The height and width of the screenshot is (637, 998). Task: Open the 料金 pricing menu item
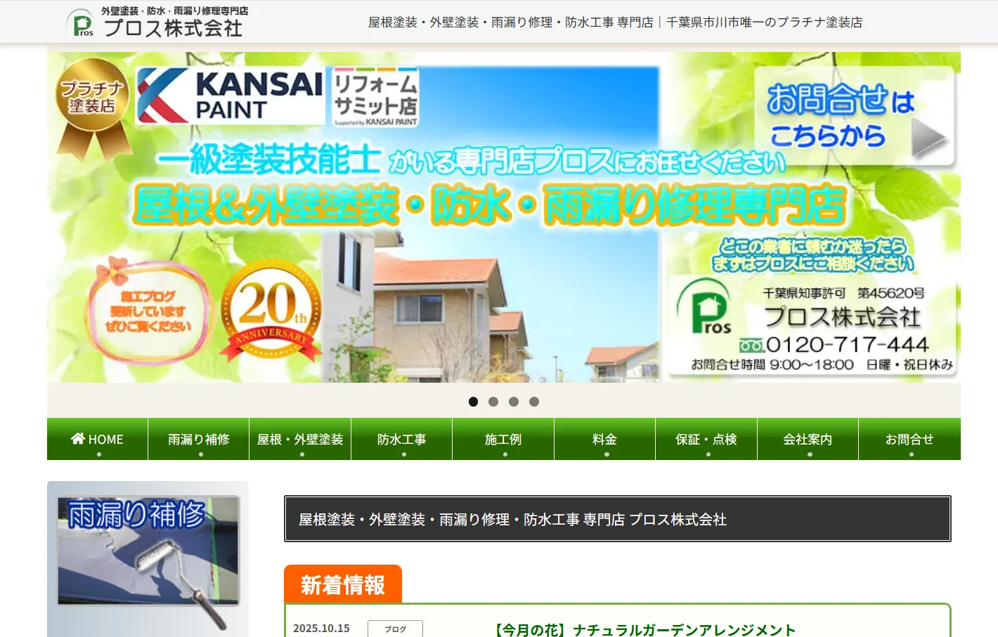[604, 439]
